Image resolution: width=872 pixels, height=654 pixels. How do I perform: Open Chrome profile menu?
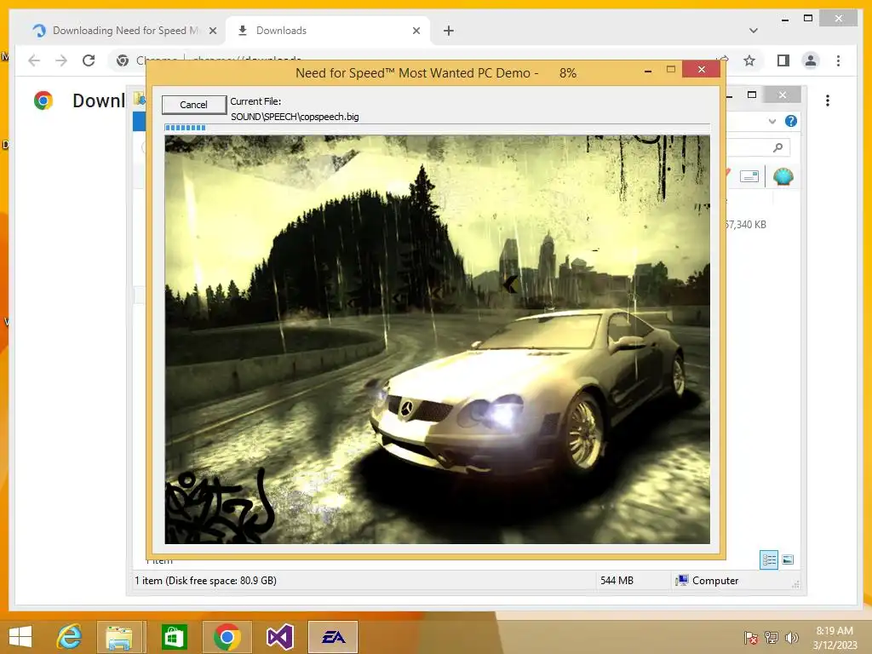pyautogui.click(x=811, y=60)
